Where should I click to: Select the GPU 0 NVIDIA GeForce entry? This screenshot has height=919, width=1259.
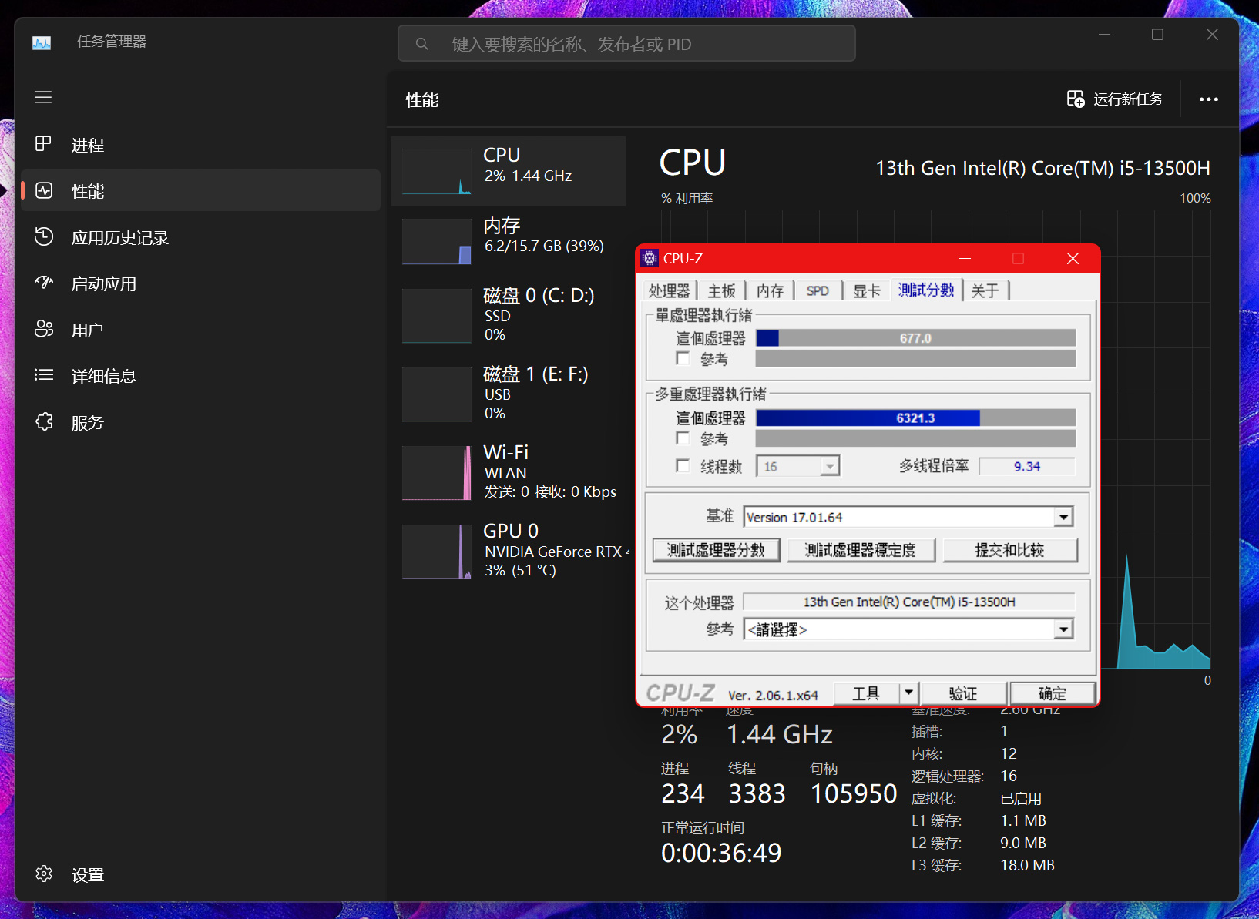pos(509,551)
